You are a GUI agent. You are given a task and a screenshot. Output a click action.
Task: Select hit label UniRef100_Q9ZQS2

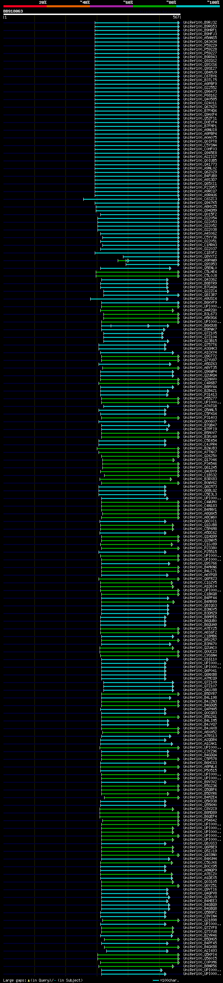(x=200, y=61)
